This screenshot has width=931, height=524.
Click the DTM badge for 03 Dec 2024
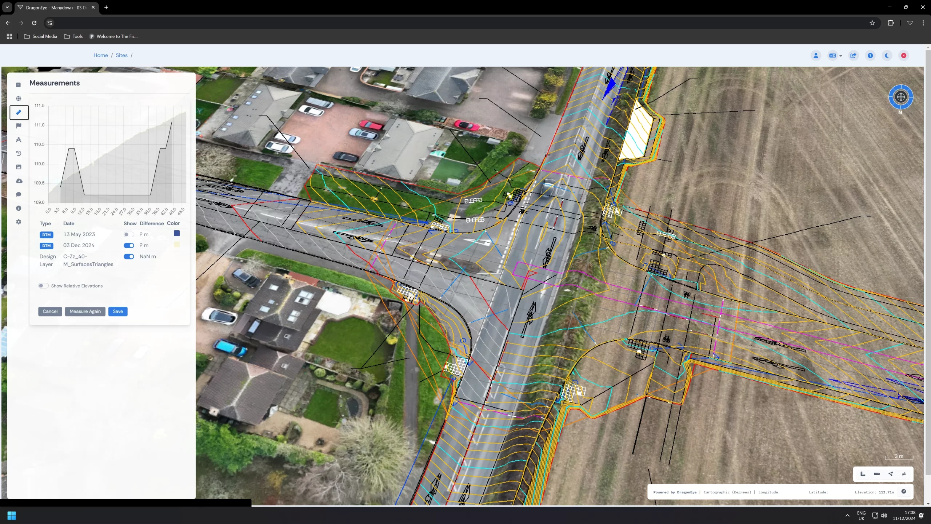(47, 246)
